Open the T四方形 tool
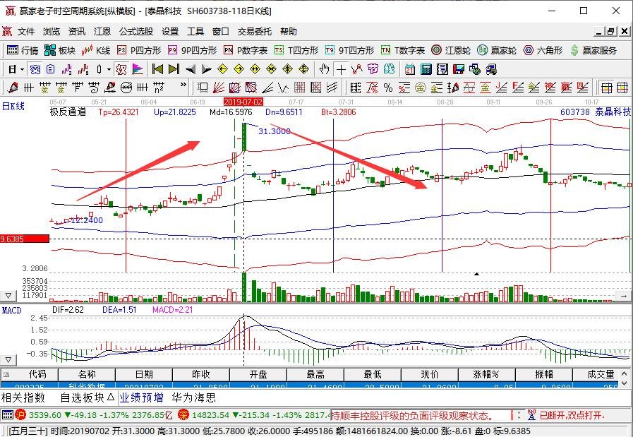 point(296,51)
